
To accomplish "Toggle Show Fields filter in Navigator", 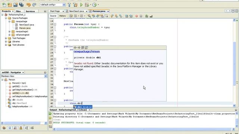I will (x=10, y=128).
